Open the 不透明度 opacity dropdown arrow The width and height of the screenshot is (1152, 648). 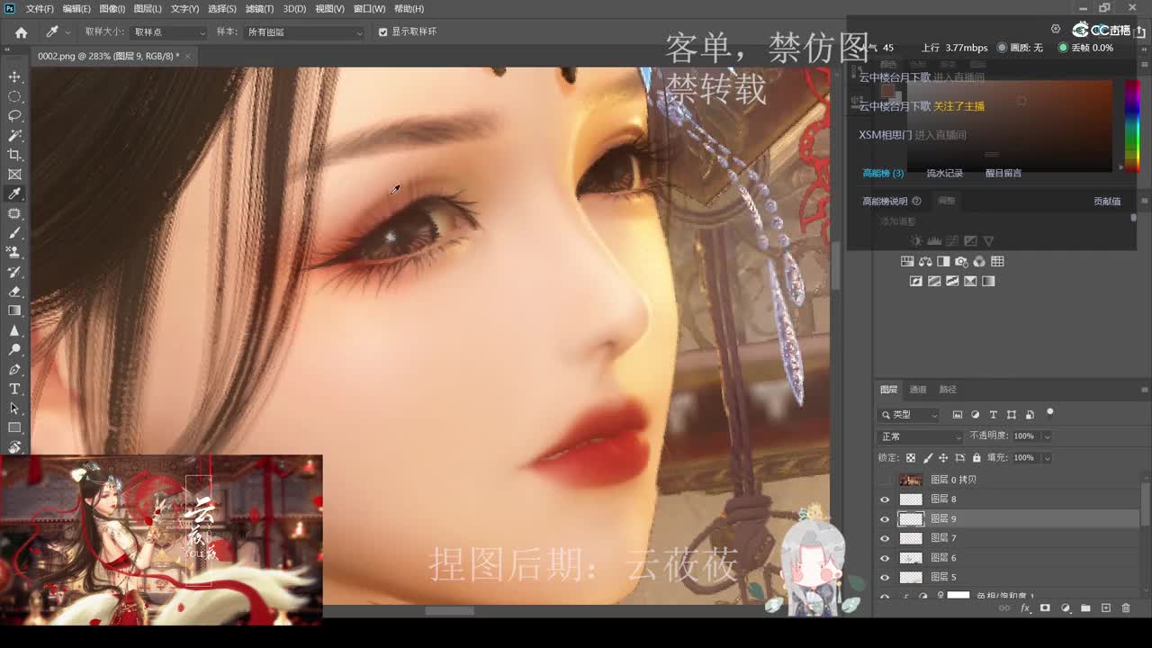tap(1047, 436)
